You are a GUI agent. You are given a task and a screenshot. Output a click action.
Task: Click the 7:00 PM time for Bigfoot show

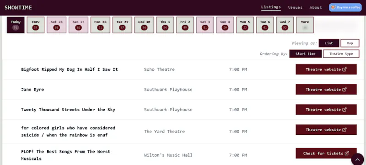click(x=238, y=69)
